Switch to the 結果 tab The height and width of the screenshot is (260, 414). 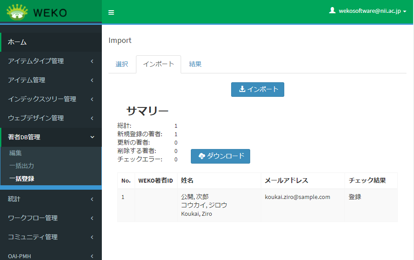coord(195,64)
